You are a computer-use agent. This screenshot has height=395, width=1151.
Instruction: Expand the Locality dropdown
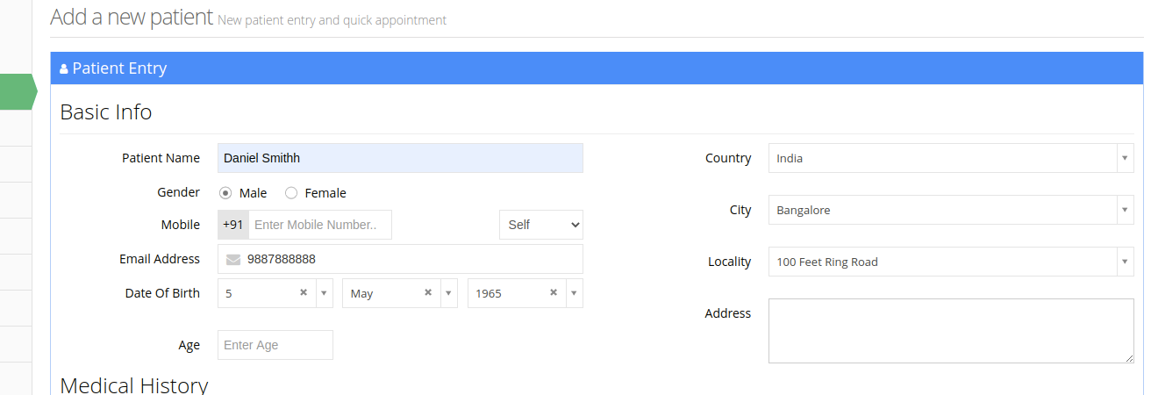(951, 262)
